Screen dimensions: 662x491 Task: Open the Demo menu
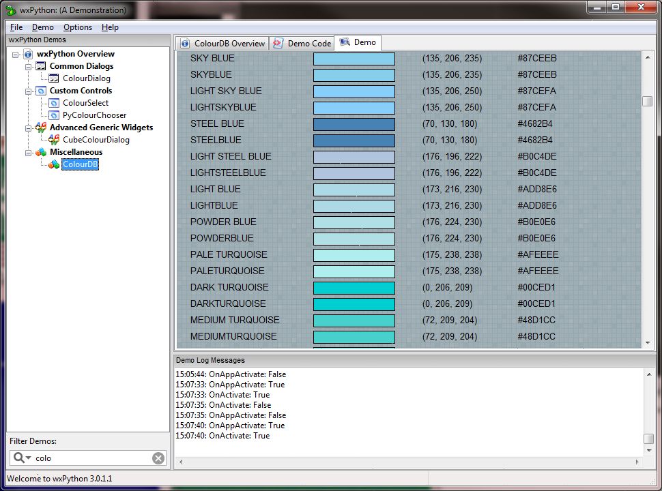pyautogui.click(x=42, y=27)
